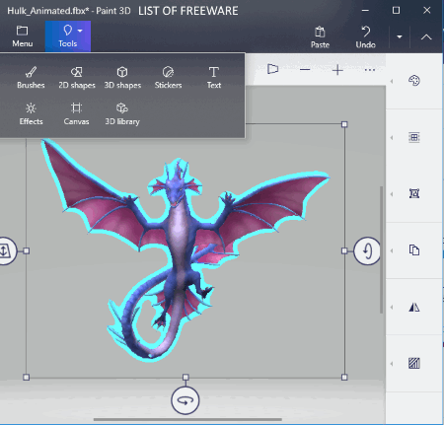
Task: Click the Undo button
Action: [365, 37]
